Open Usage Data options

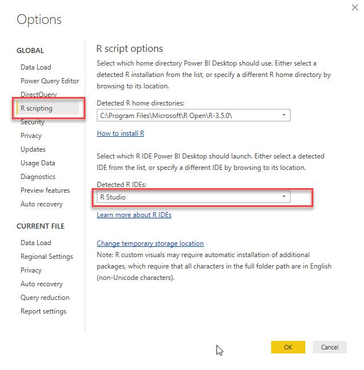click(38, 163)
